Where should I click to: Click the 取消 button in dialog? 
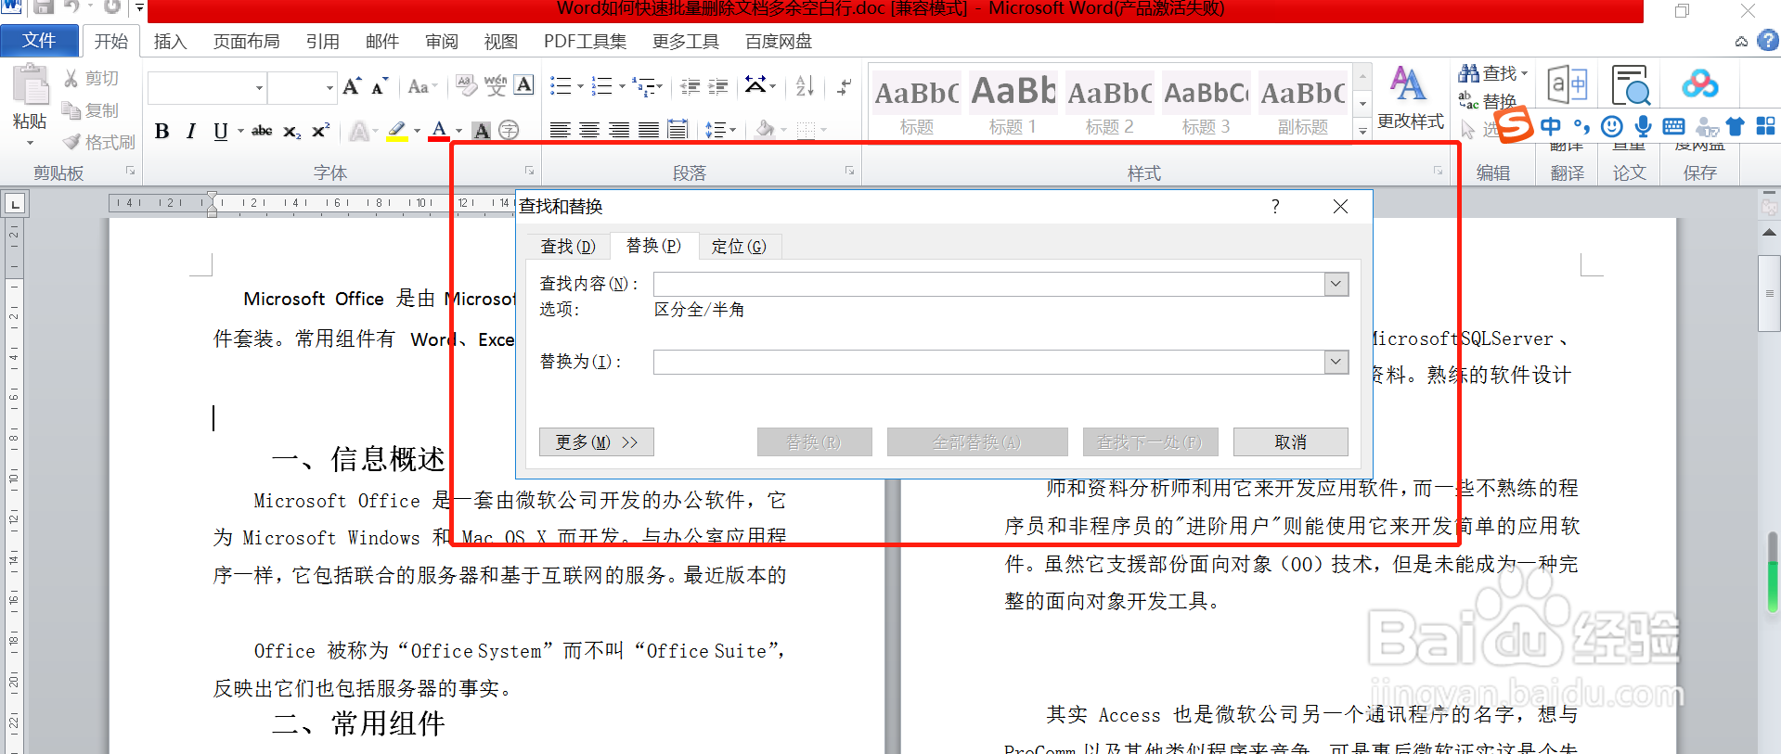pos(1290,442)
